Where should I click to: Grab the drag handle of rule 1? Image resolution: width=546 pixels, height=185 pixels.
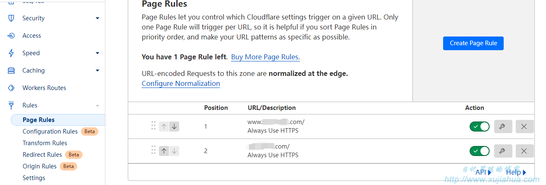pos(153,126)
